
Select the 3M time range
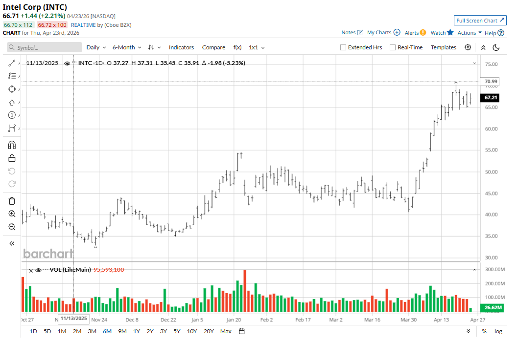tap(92, 331)
